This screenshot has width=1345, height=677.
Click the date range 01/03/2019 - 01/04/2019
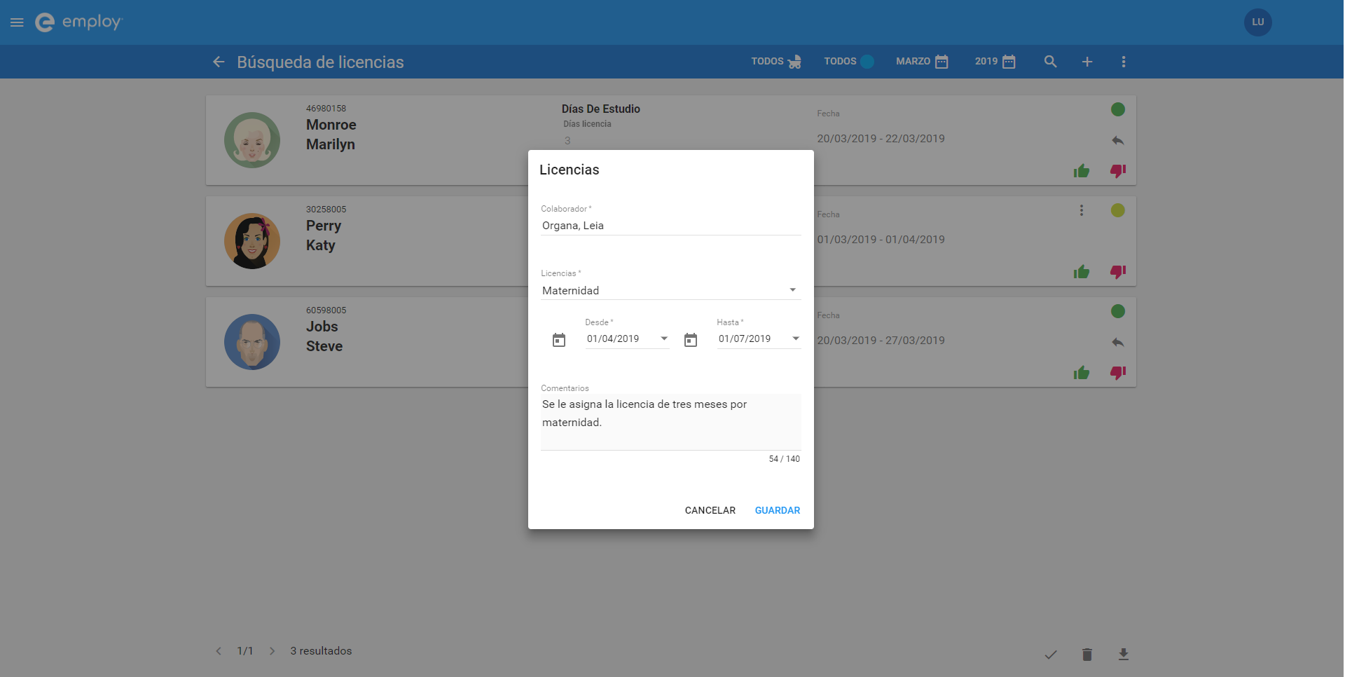(881, 240)
